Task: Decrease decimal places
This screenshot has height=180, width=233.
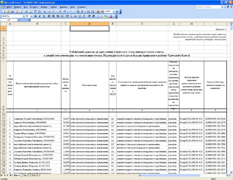Action: 84,16
